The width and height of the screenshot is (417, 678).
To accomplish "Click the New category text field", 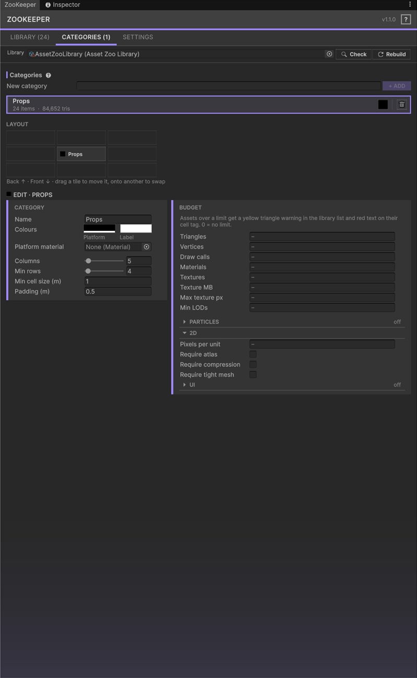I will (228, 86).
